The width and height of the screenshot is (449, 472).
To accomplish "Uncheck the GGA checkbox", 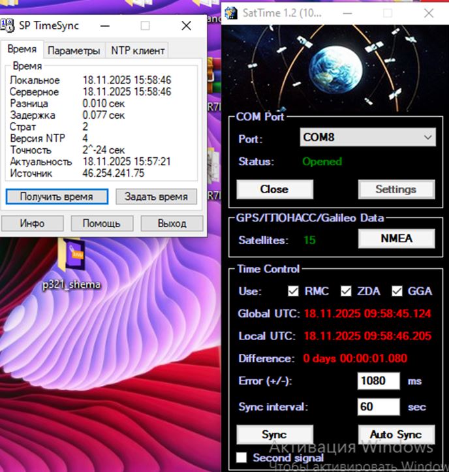I will tap(397, 291).
